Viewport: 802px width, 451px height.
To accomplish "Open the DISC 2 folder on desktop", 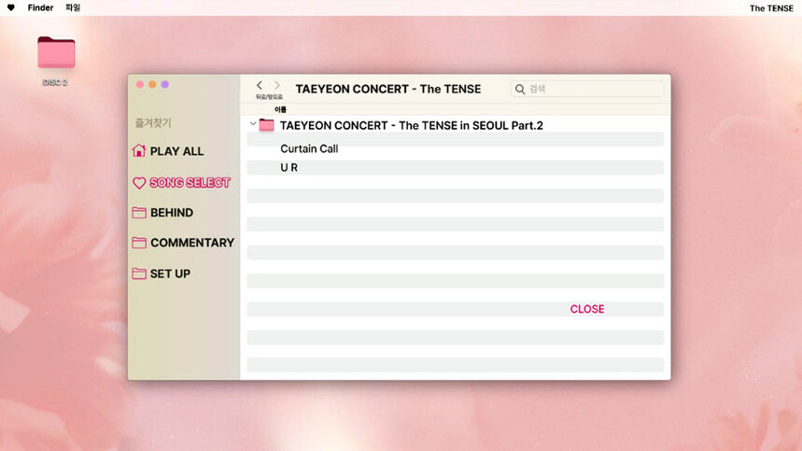I will (x=56, y=54).
